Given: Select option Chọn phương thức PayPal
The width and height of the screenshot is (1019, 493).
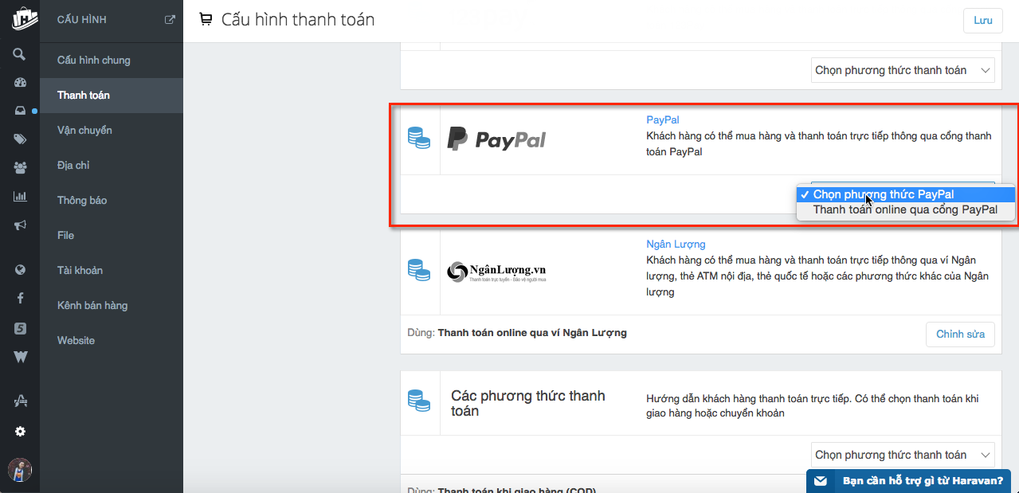Looking at the screenshot, I should pyautogui.click(x=906, y=194).
